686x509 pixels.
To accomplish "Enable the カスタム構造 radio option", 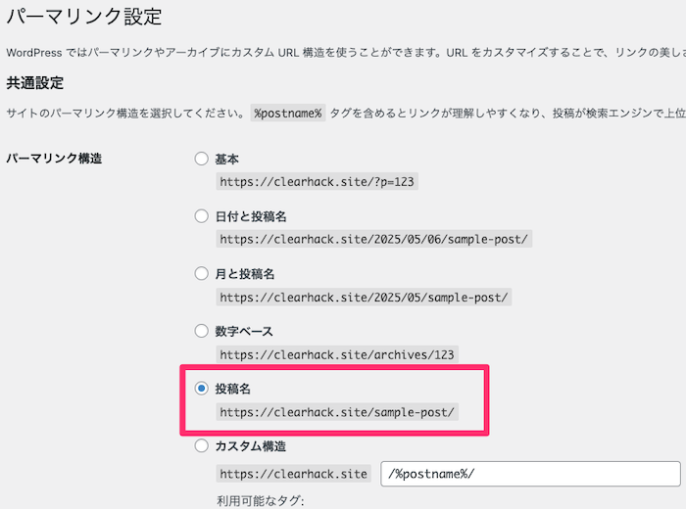I will point(201,445).
